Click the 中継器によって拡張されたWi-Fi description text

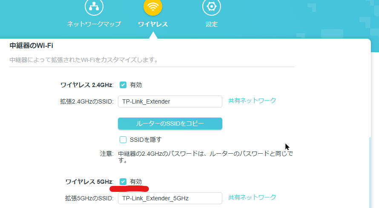(x=83, y=60)
